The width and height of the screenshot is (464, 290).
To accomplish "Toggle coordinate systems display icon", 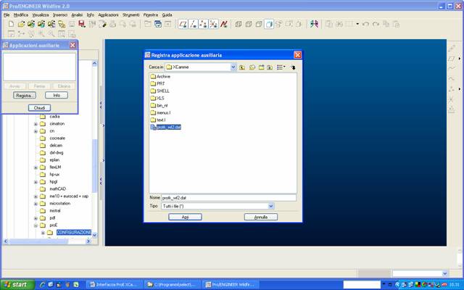I will click(x=213, y=24).
